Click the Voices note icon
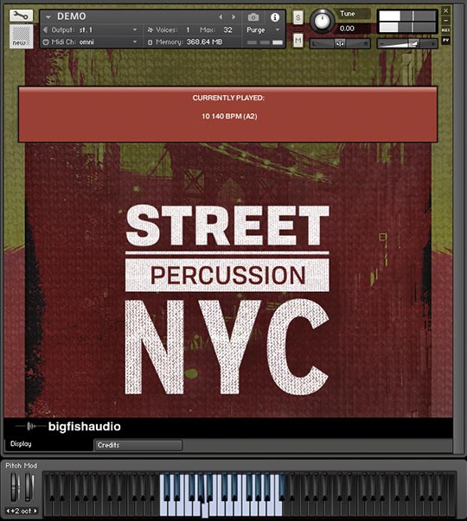467x521 pixels. [x=150, y=30]
